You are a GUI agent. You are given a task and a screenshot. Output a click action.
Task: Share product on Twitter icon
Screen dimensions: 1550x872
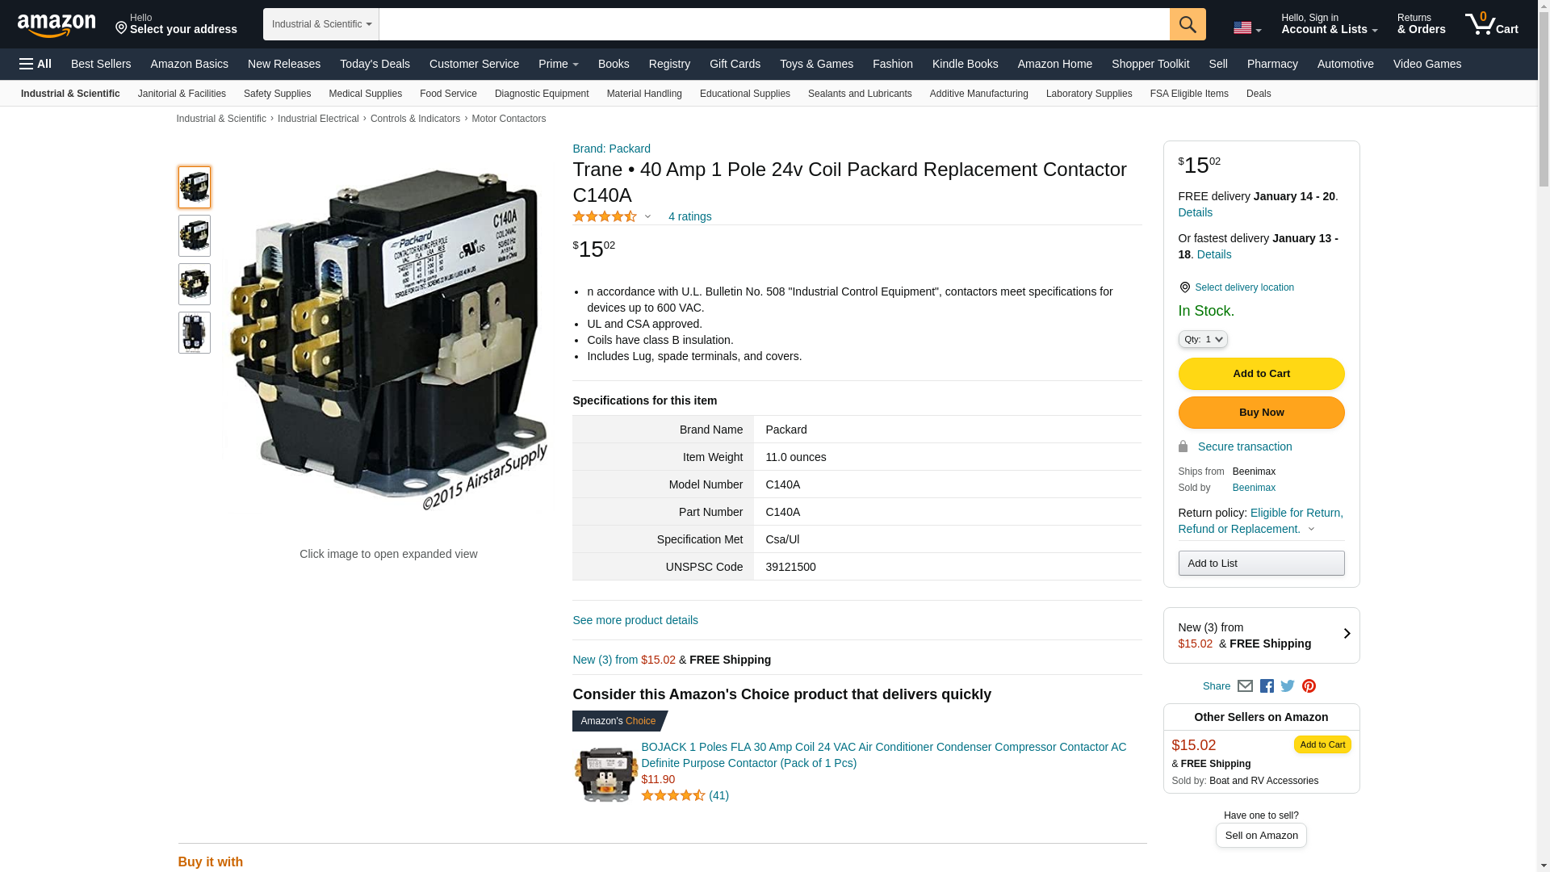[1288, 686]
